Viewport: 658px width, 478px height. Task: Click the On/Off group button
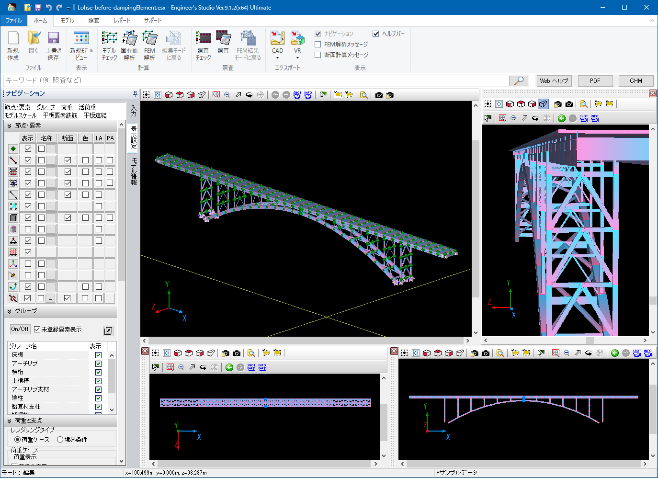click(20, 329)
